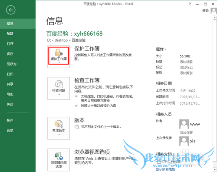Open the Manage Versions (管理版本) button
Viewport: 217px width, 172px height.
pyautogui.click(x=59, y=128)
